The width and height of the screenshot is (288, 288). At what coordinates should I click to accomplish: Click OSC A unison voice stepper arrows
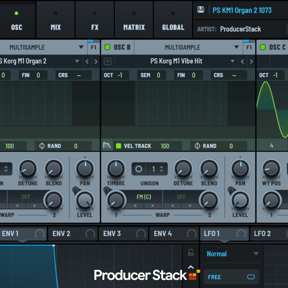tap(6, 169)
